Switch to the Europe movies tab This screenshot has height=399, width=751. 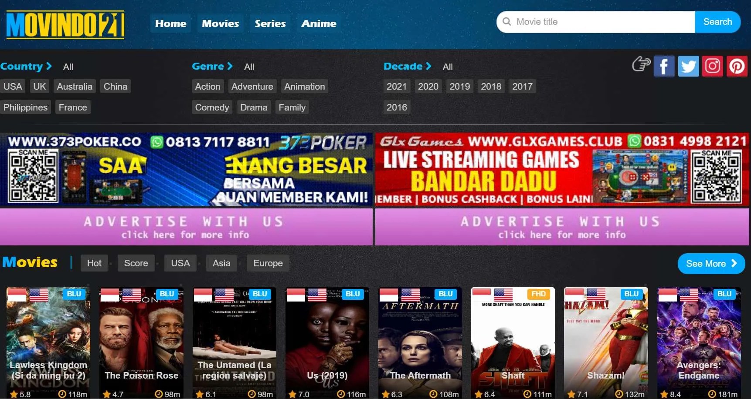click(x=268, y=263)
